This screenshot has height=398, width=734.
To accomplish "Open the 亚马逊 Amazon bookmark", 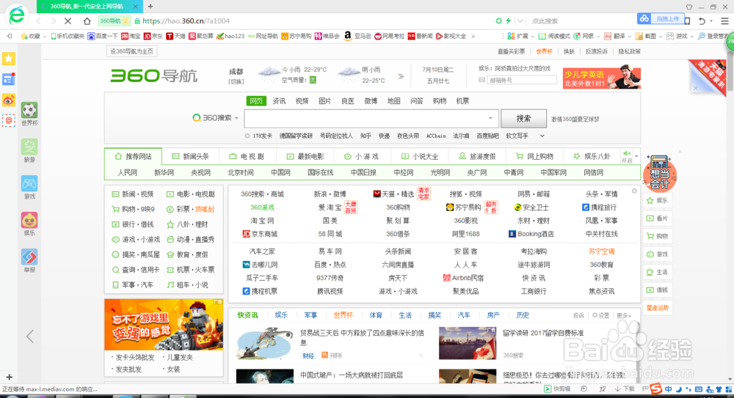I will 359,36.
